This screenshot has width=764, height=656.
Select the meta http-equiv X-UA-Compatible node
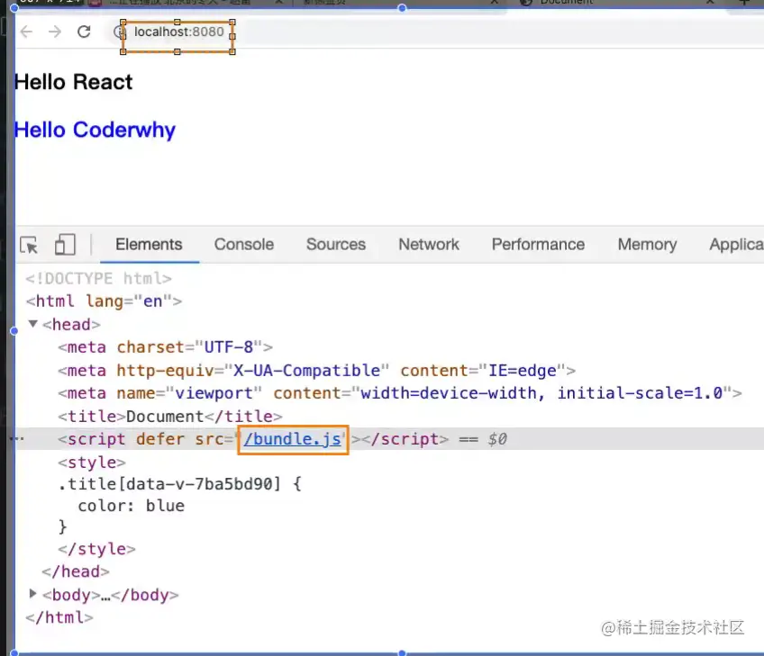click(x=317, y=371)
